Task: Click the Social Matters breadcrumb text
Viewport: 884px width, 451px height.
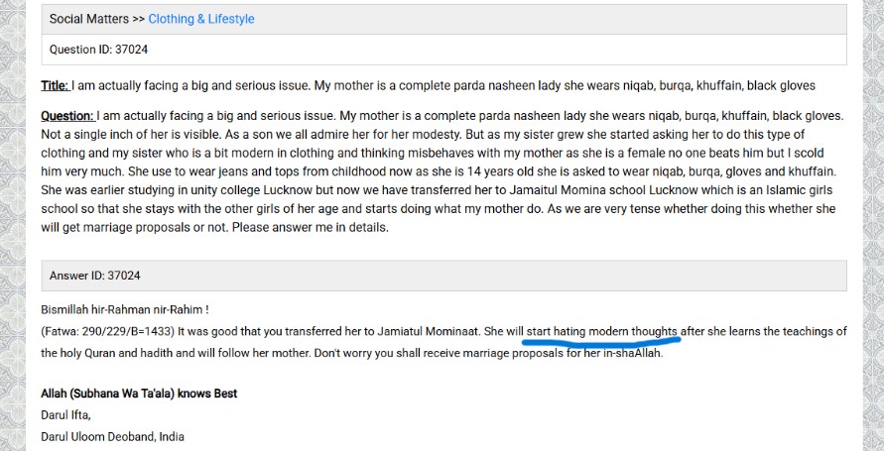Action: (x=90, y=19)
